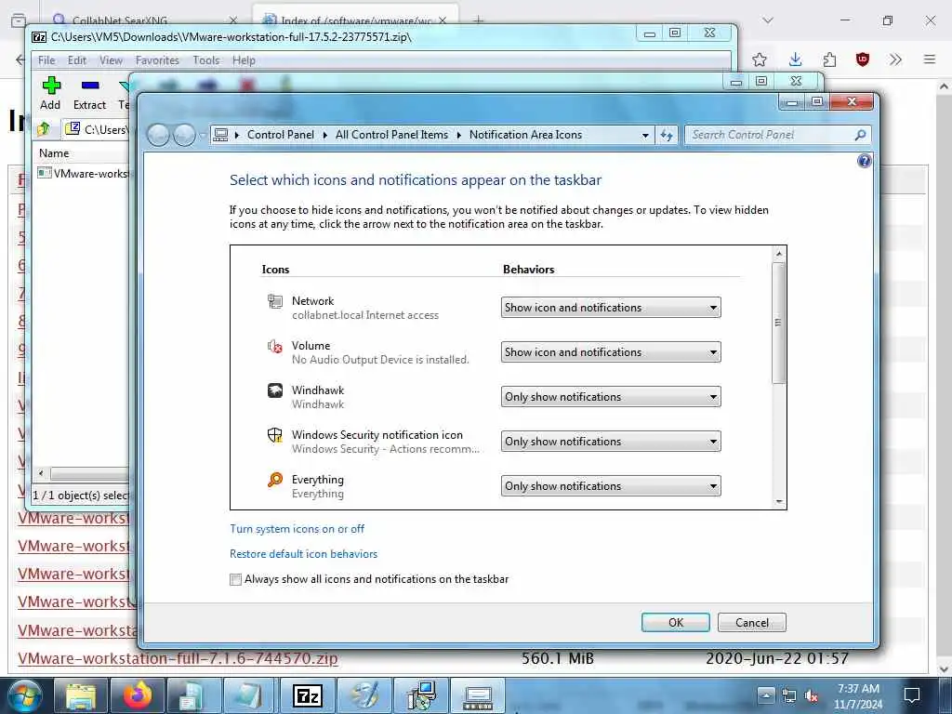Open the Control Panel help icon
The height and width of the screenshot is (714, 952).
pyautogui.click(x=864, y=161)
